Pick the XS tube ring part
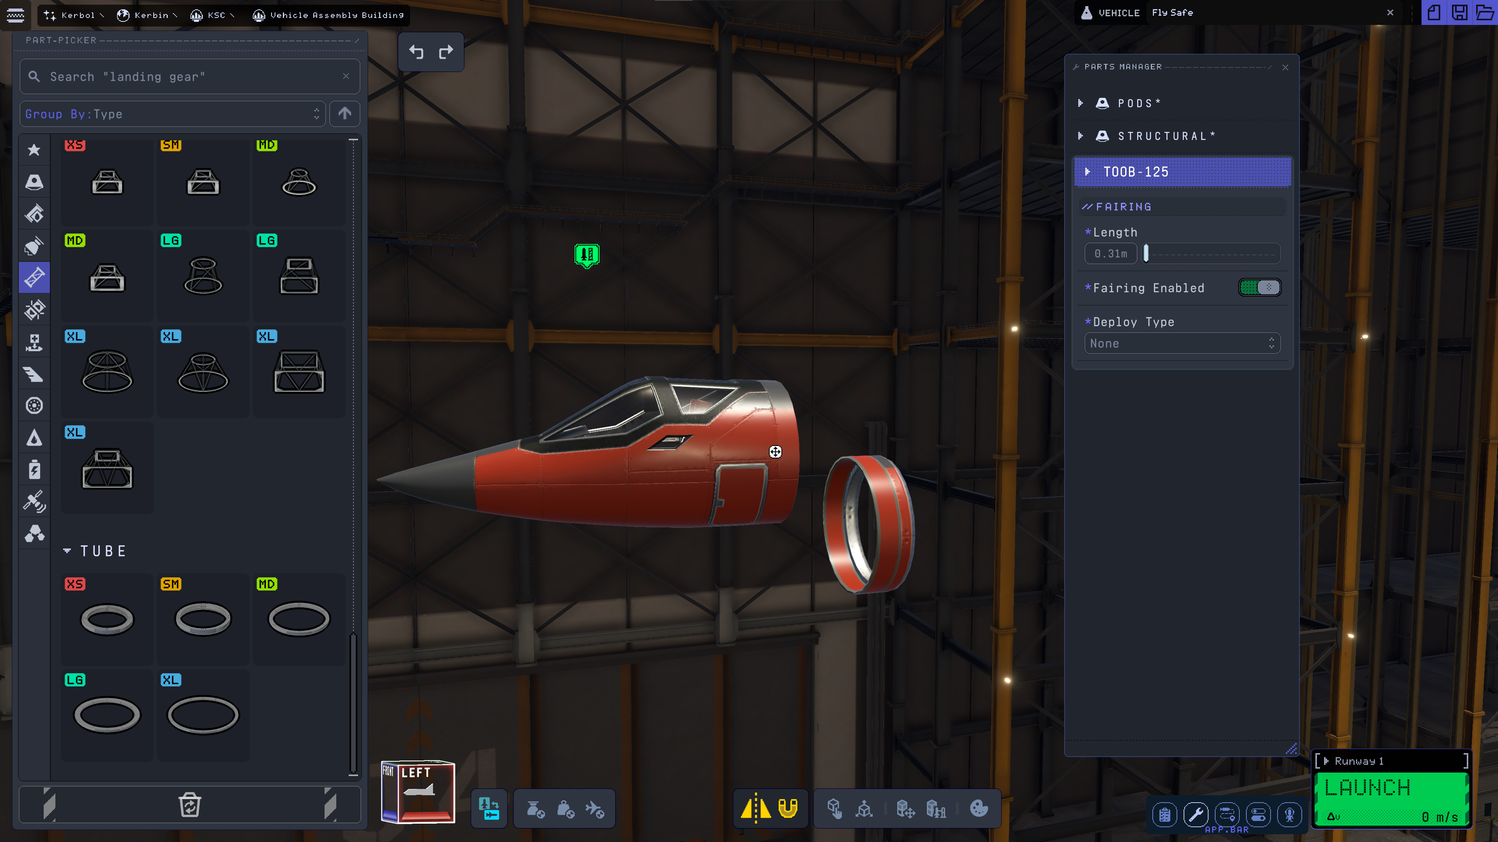 [x=107, y=619]
